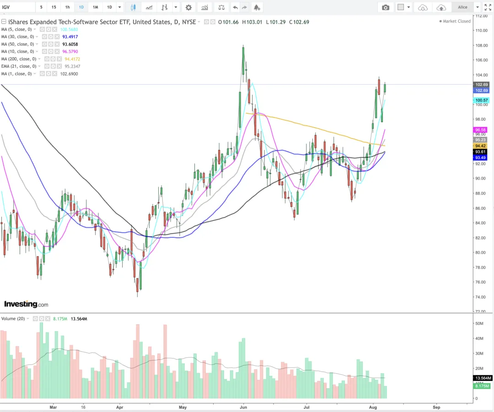Click the Redo arrow in toolbar
This screenshot has width=494, height=412.
point(244,7)
